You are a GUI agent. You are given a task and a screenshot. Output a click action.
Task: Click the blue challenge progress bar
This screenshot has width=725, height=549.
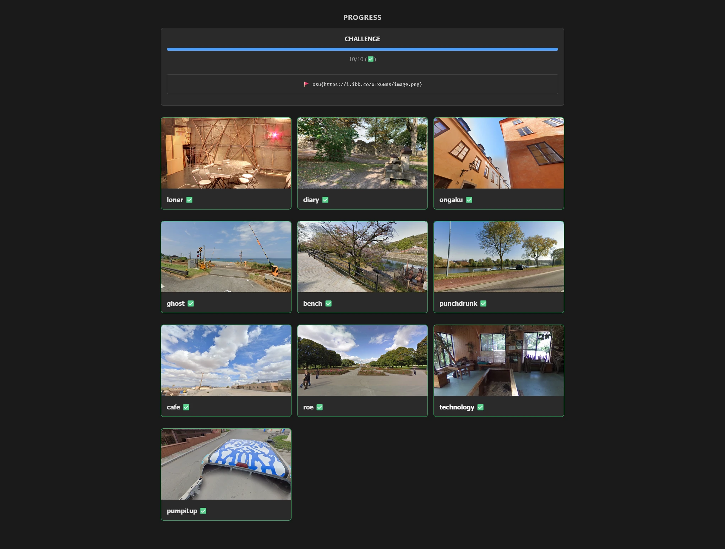362,49
